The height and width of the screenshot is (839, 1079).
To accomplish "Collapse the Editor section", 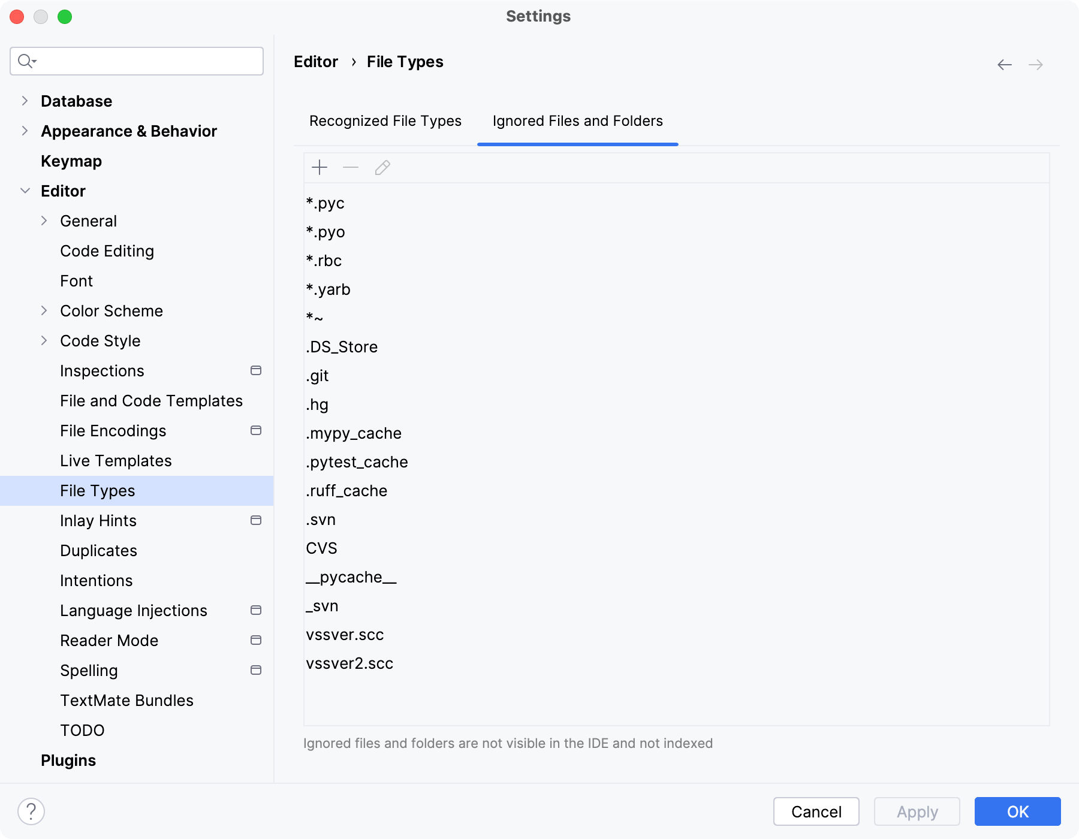I will pos(25,191).
